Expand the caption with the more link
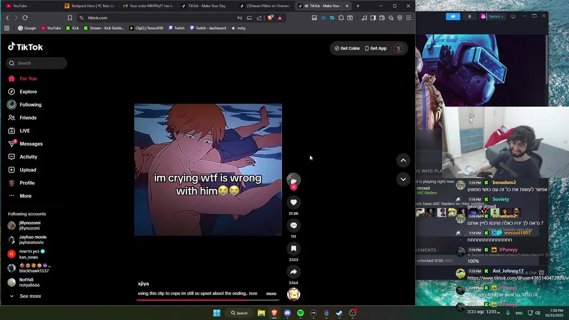569x320 pixels. coord(271,294)
